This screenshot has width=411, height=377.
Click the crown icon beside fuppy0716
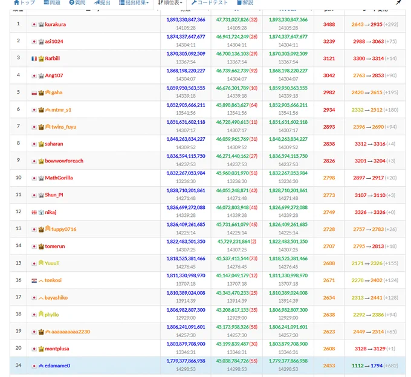(x=41, y=230)
